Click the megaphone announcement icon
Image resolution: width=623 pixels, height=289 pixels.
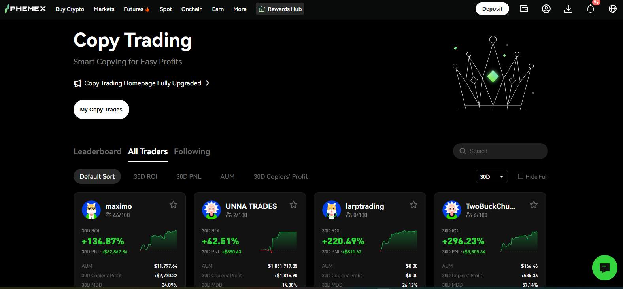[77, 83]
